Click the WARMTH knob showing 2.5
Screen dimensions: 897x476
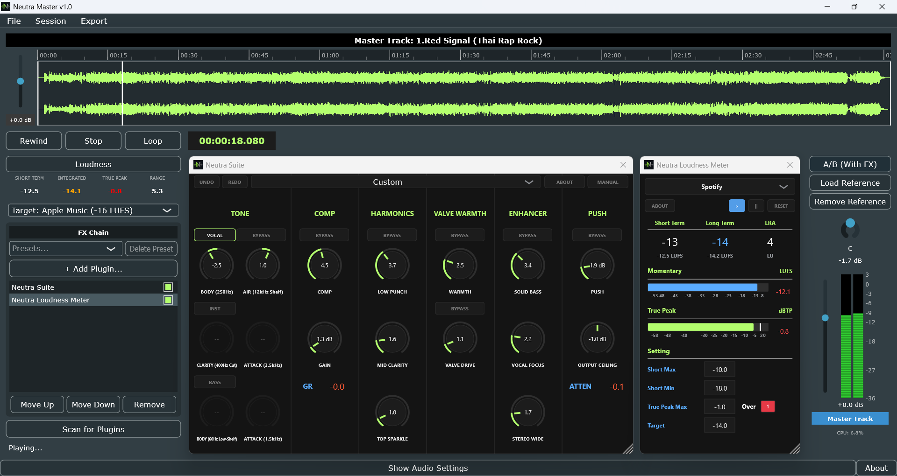point(460,265)
